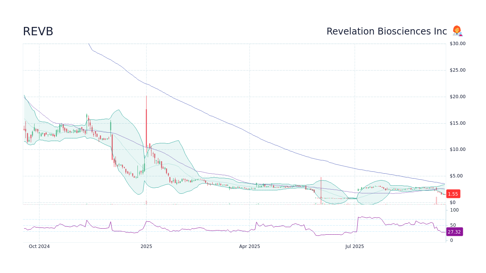Select the $25.00 price axis label

pyautogui.click(x=456, y=70)
